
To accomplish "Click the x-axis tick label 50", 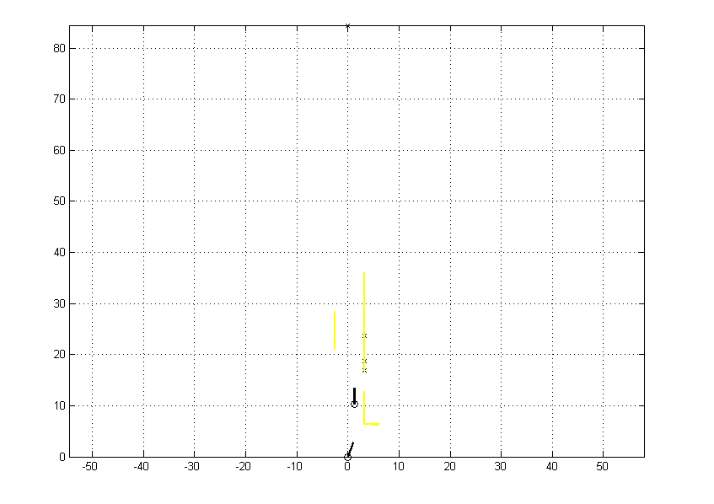I will (603, 466).
